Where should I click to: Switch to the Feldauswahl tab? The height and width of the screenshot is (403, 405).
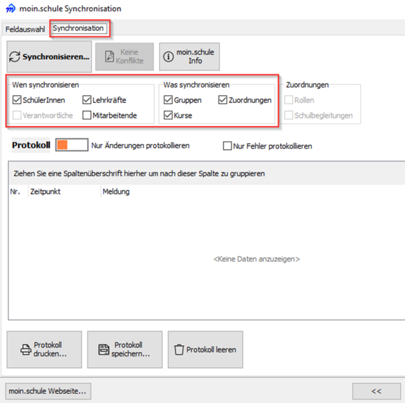(25, 29)
